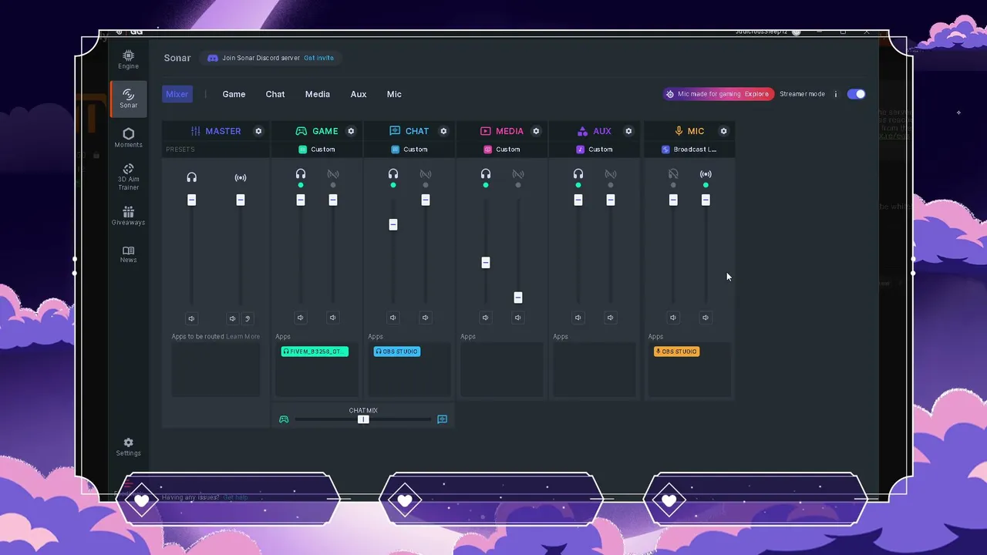Viewport: 987px width, 555px height.
Task: Mute the AUX headphone fader
Action: coord(578,318)
